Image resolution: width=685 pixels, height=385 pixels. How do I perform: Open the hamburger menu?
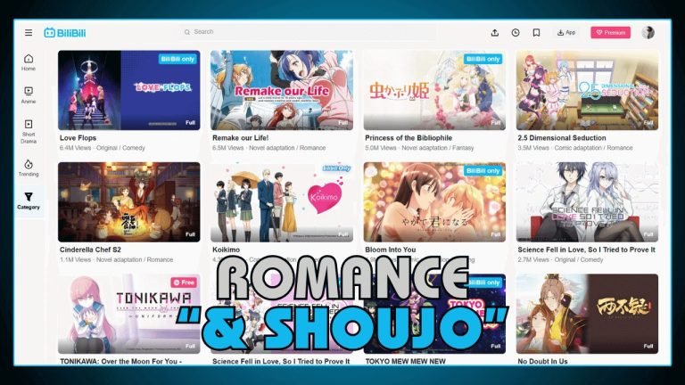coord(29,32)
